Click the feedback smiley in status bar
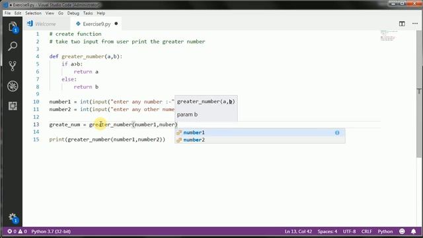 tap(402, 231)
